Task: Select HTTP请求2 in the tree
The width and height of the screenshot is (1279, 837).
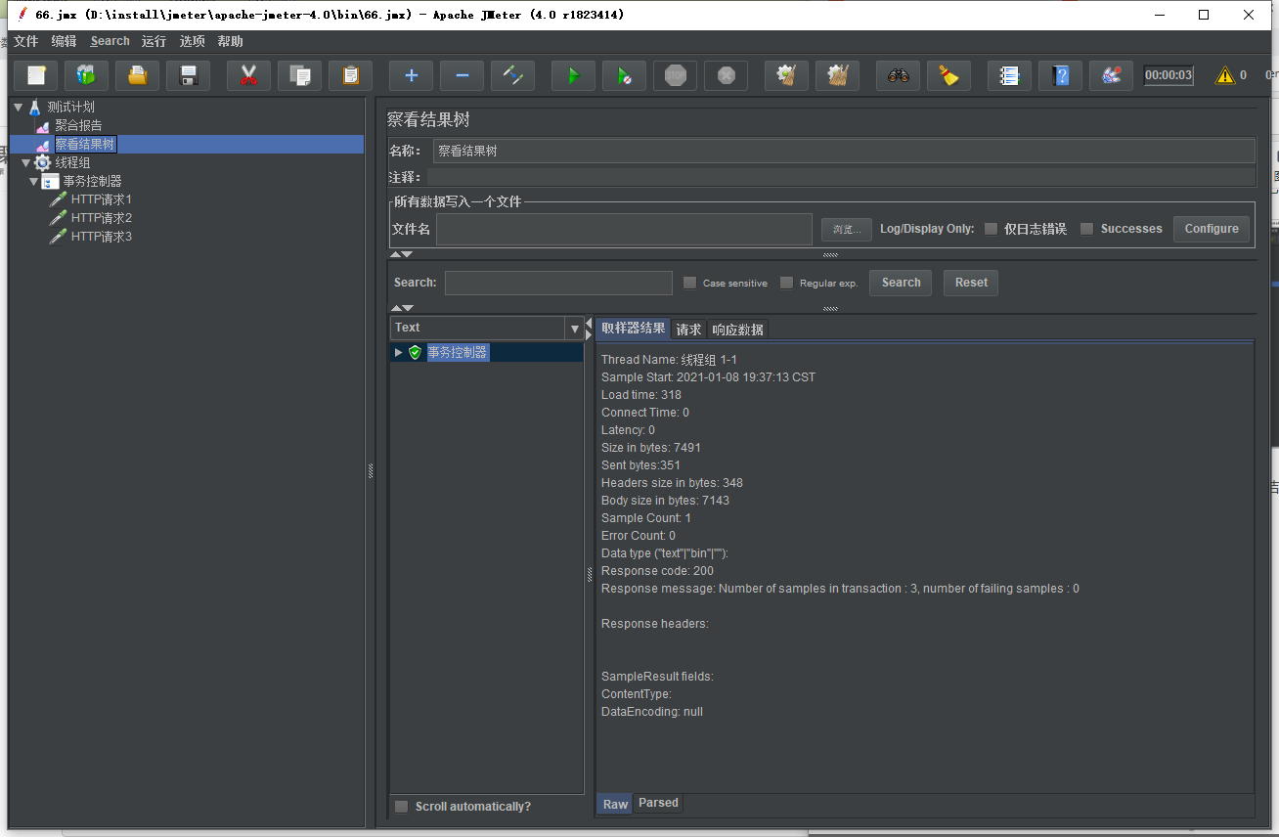Action: (102, 218)
